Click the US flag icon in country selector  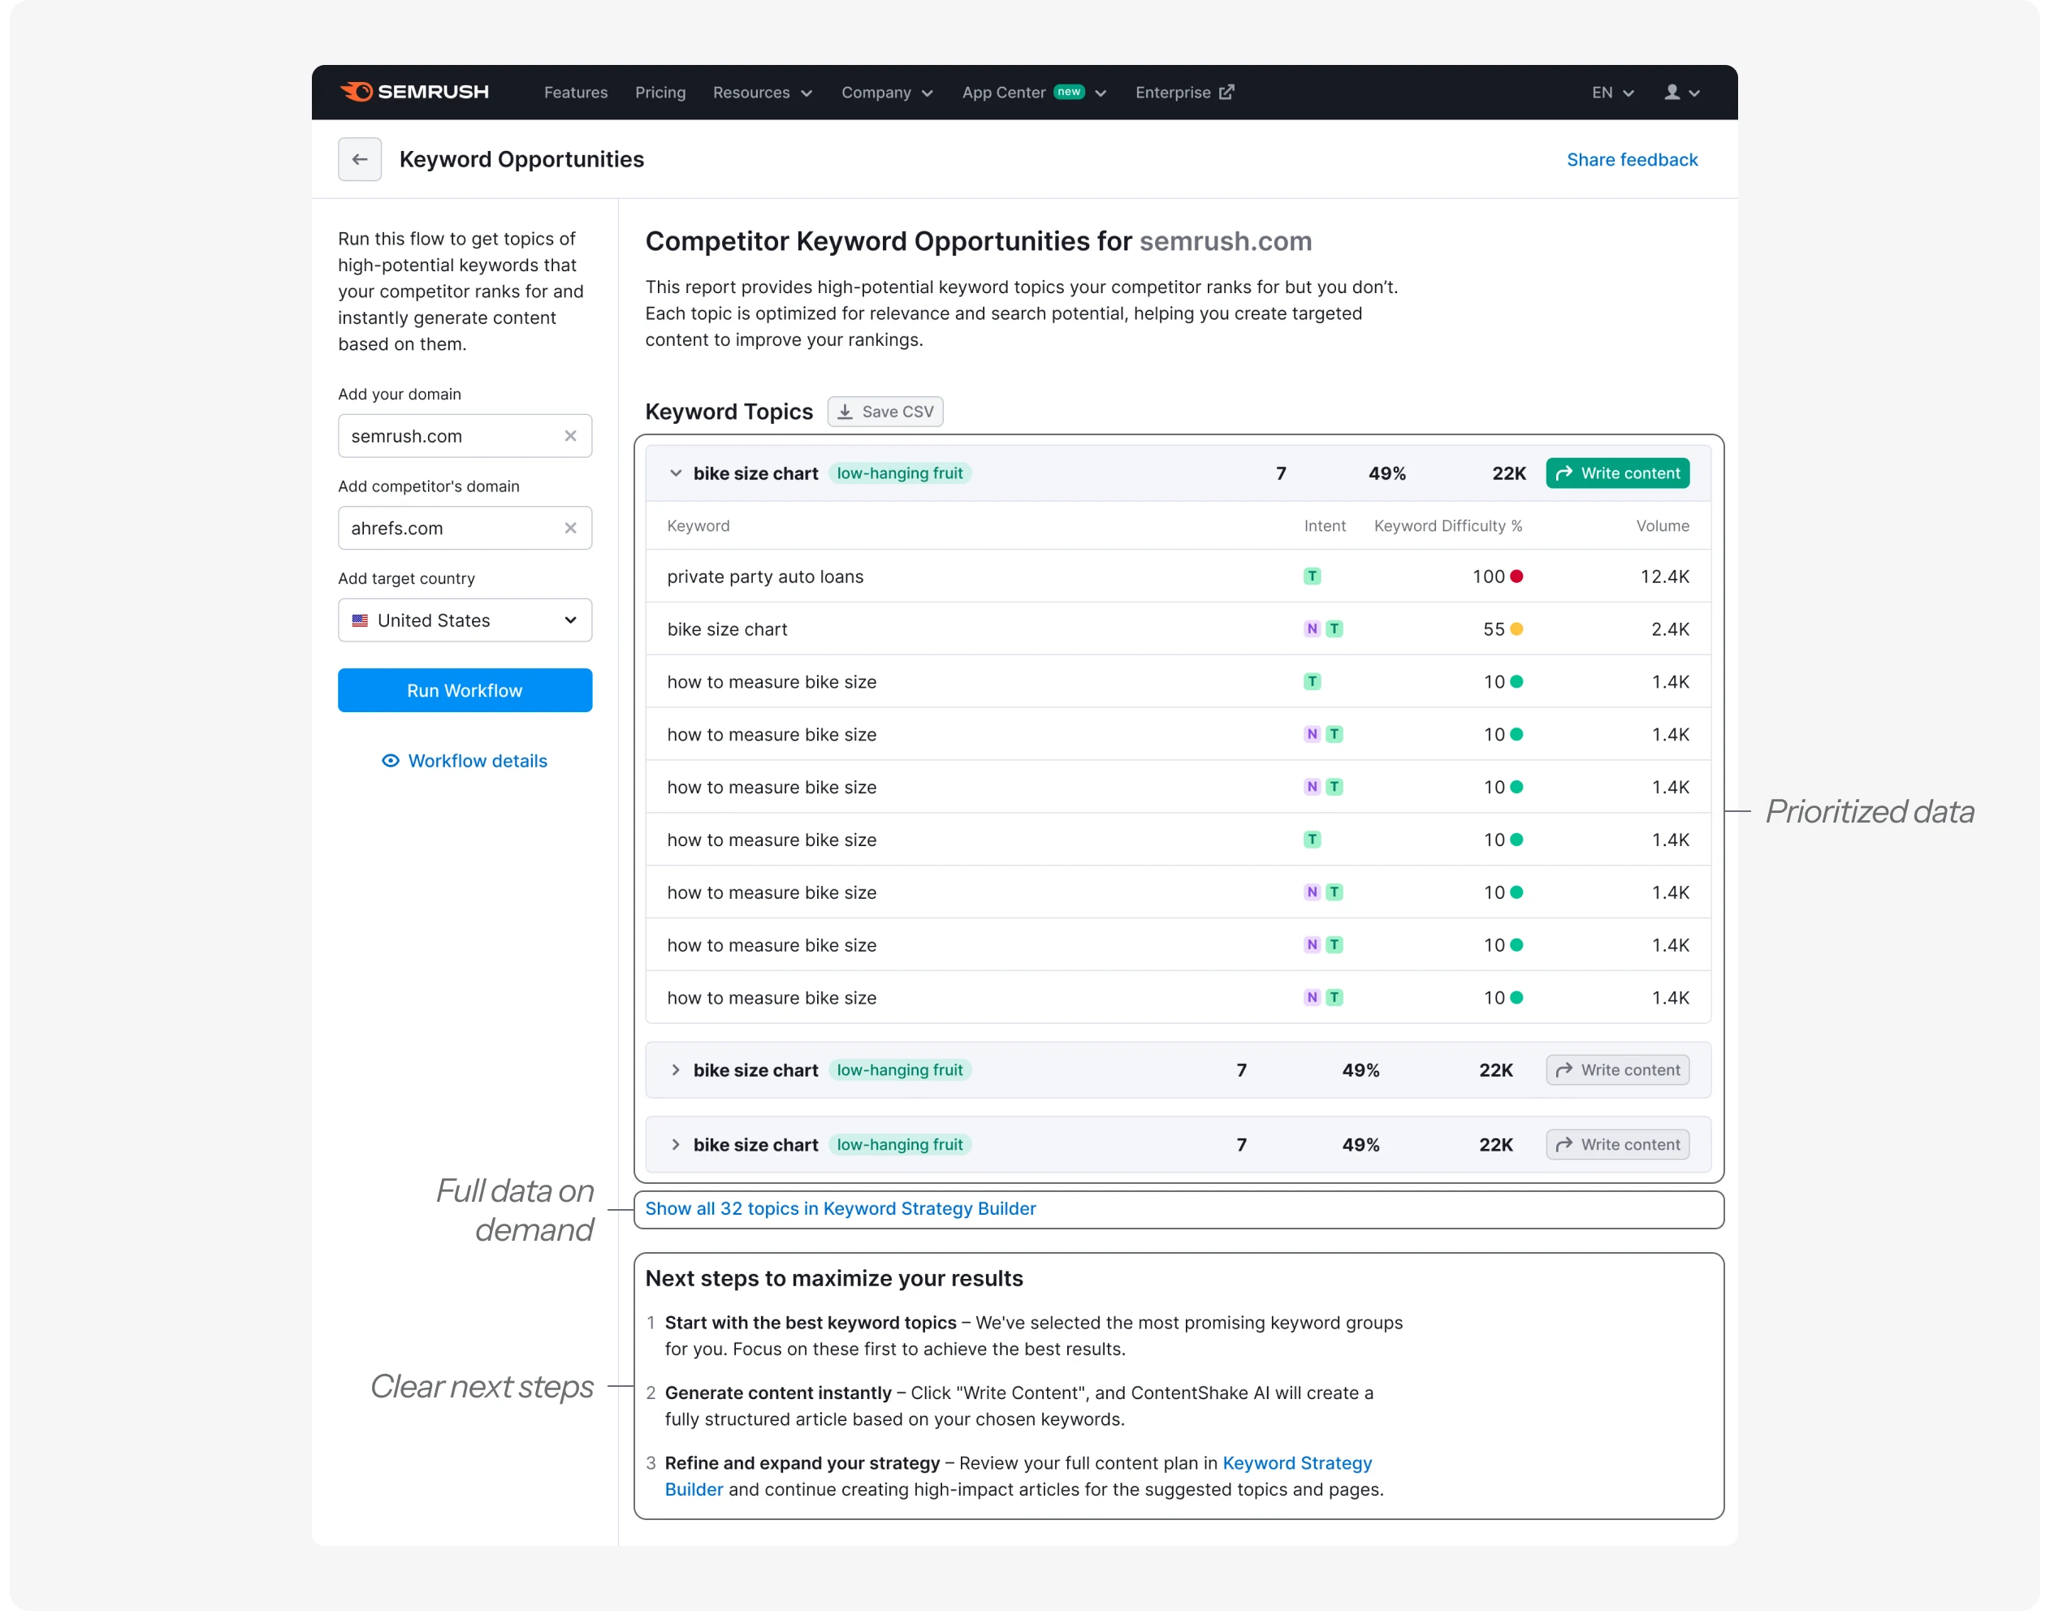click(360, 620)
